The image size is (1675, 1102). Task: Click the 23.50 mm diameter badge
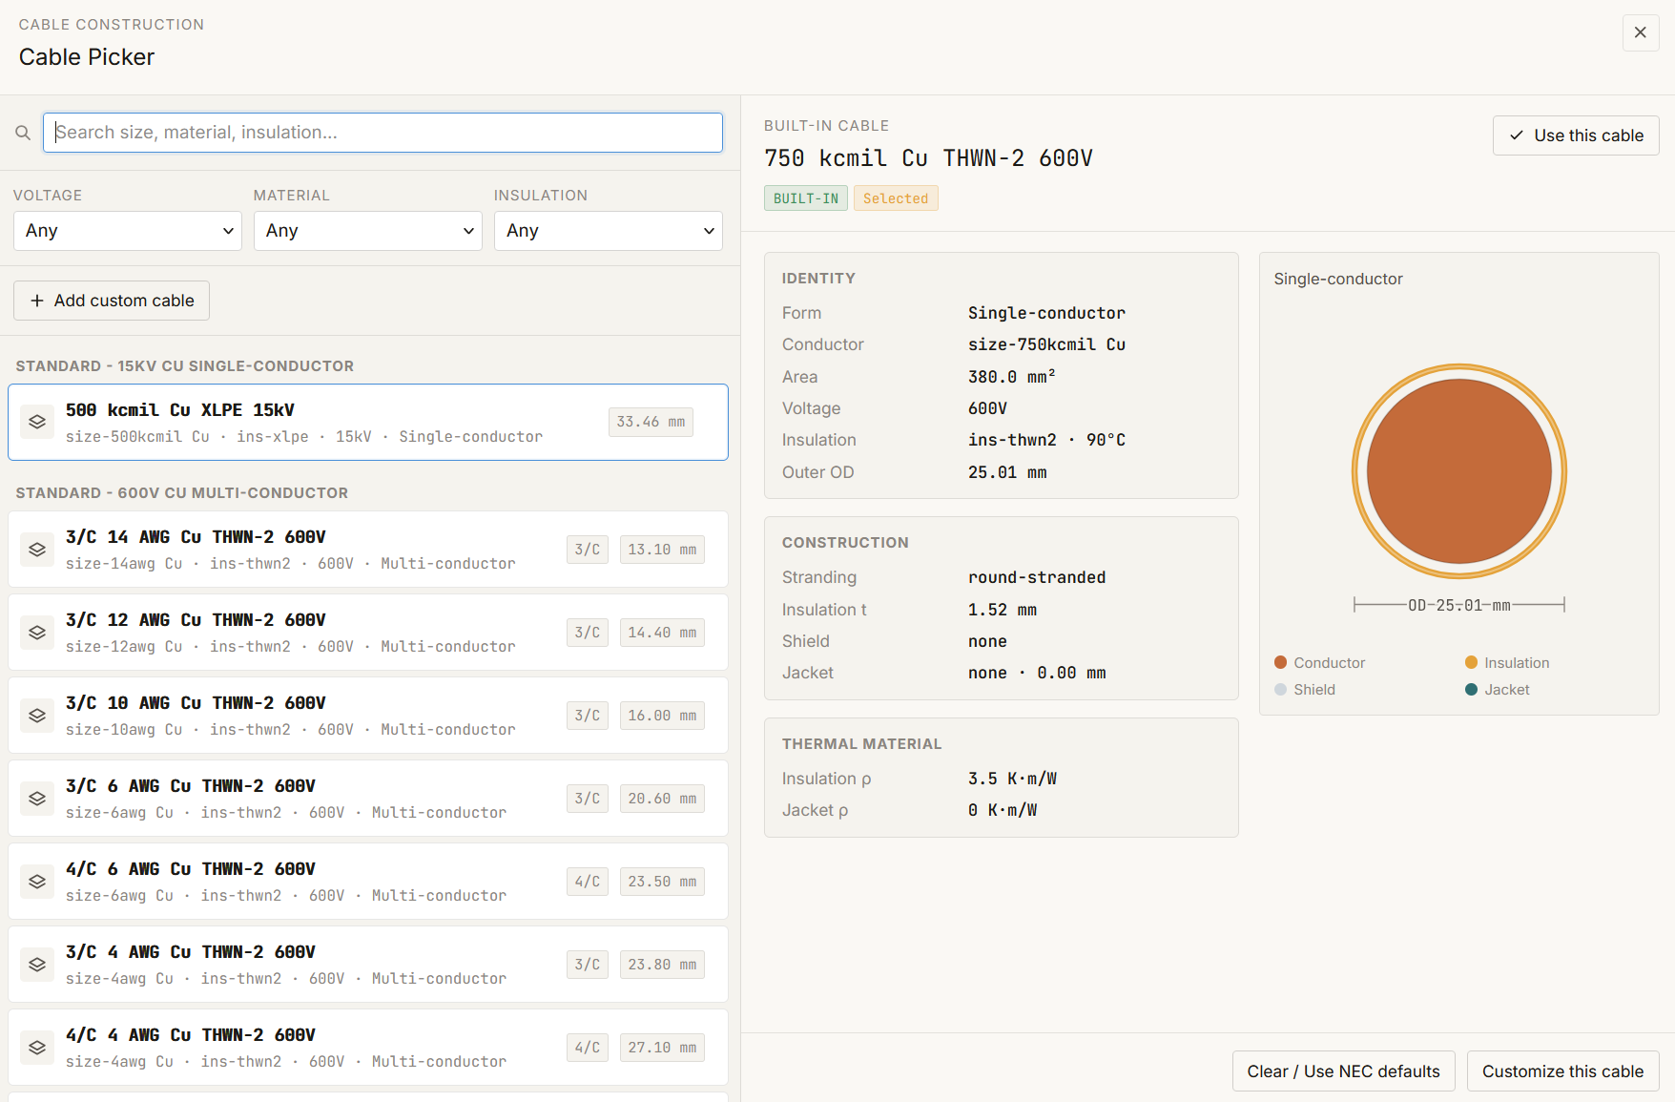tap(662, 882)
